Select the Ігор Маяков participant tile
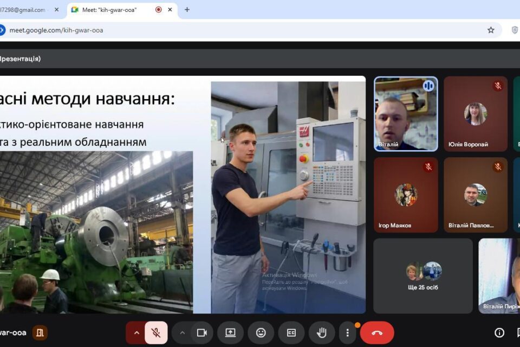Viewport: 520px width, 347px height. point(406,195)
